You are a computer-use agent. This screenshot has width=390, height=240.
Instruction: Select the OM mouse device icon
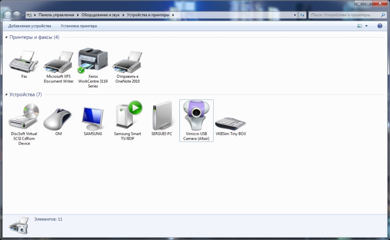click(58, 119)
